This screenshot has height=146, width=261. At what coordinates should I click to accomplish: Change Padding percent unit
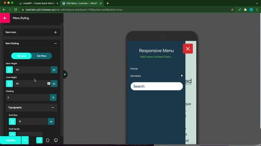tap(53, 97)
